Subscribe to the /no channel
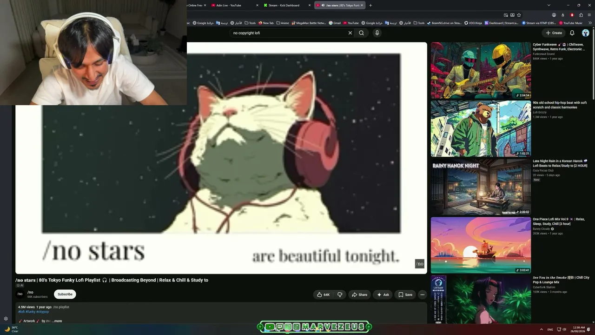The width and height of the screenshot is (595, 335). (65, 294)
